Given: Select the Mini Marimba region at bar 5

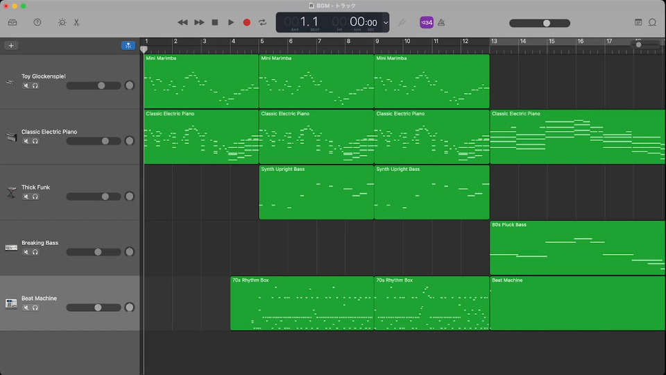Looking at the screenshot, I should click(x=316, y=81).
